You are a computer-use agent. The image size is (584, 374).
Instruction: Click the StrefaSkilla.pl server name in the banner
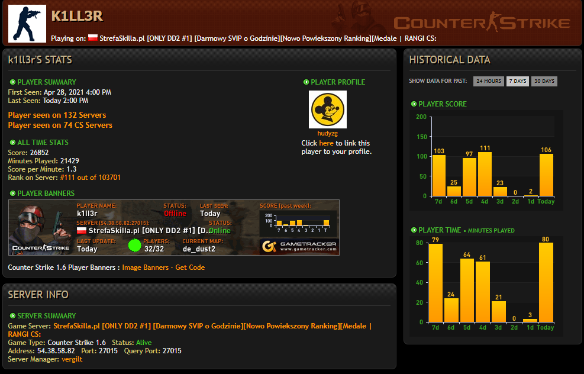(x=149, y=231)
